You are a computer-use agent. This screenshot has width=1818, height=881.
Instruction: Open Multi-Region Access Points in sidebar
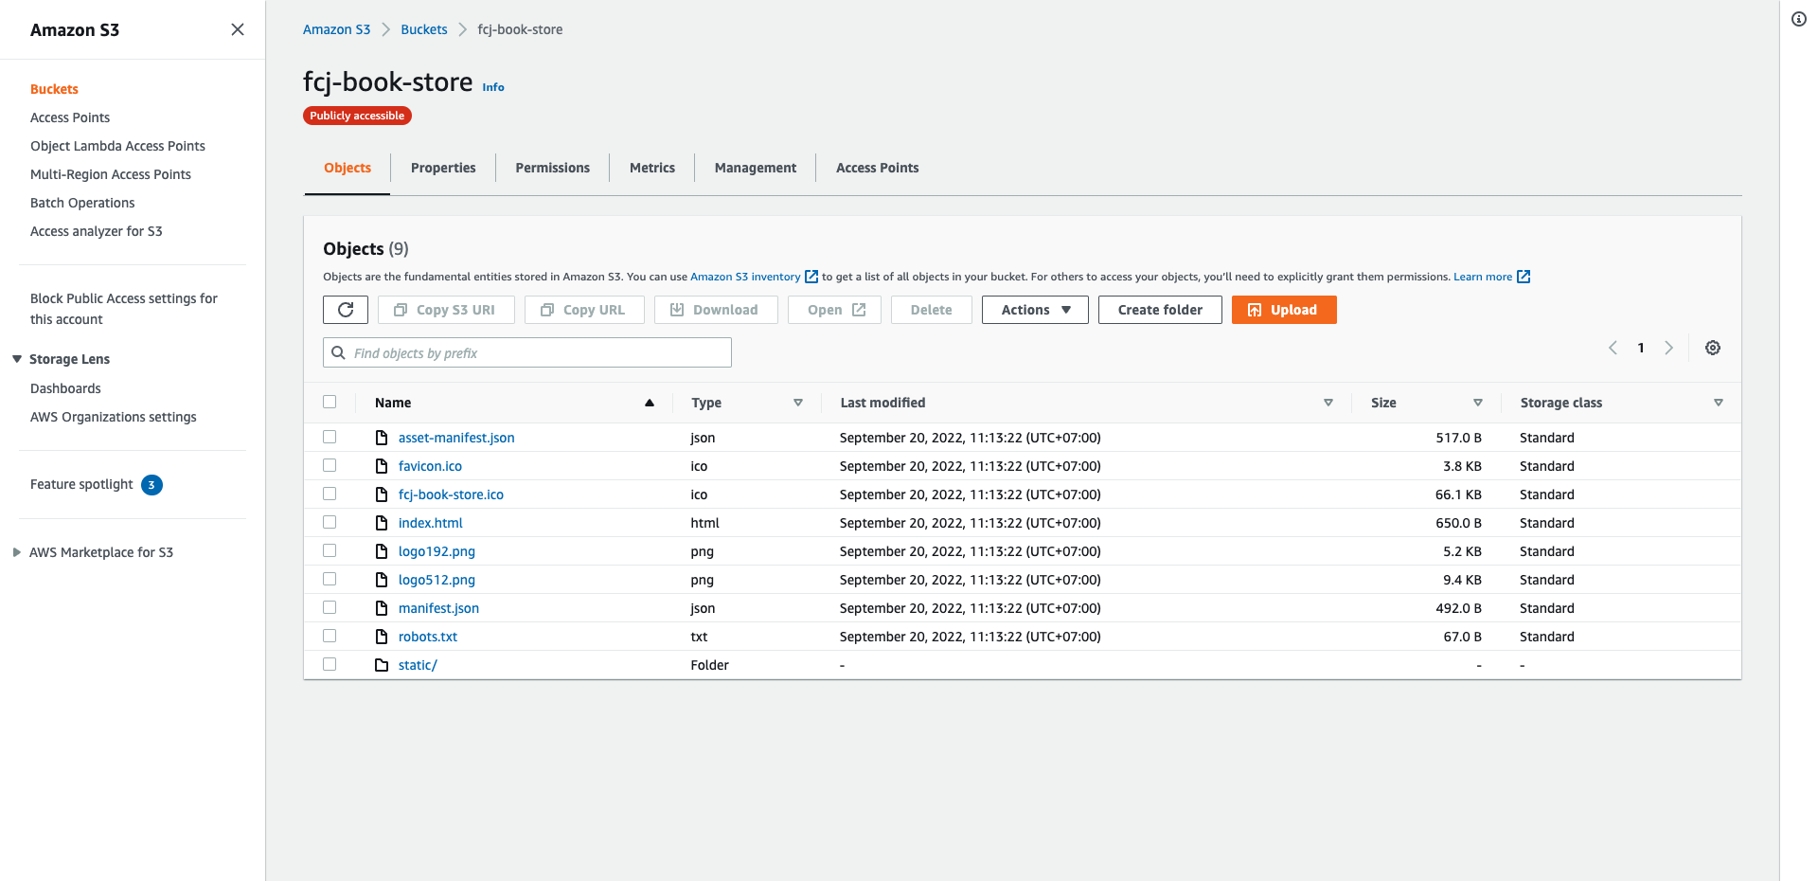coord(111,174)
